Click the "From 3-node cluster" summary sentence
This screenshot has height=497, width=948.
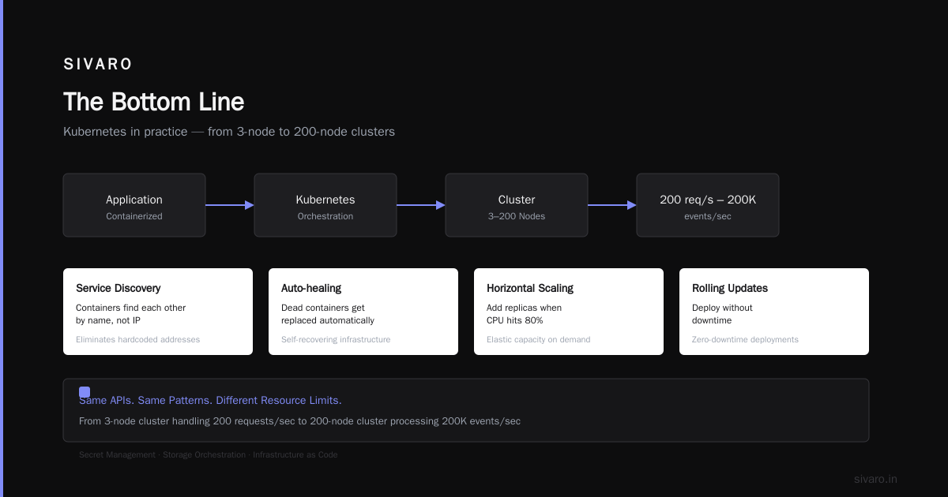pyautogui.click(x=300, y=421)
